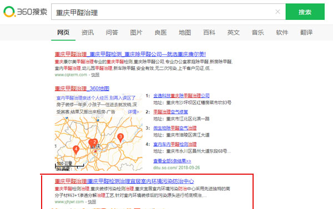Click the address 重庆市永川区昌州大道东段68号
The image size is (333, 209).
[x=198, y=151]
